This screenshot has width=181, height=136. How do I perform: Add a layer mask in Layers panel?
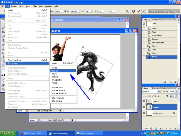[156, 128]
